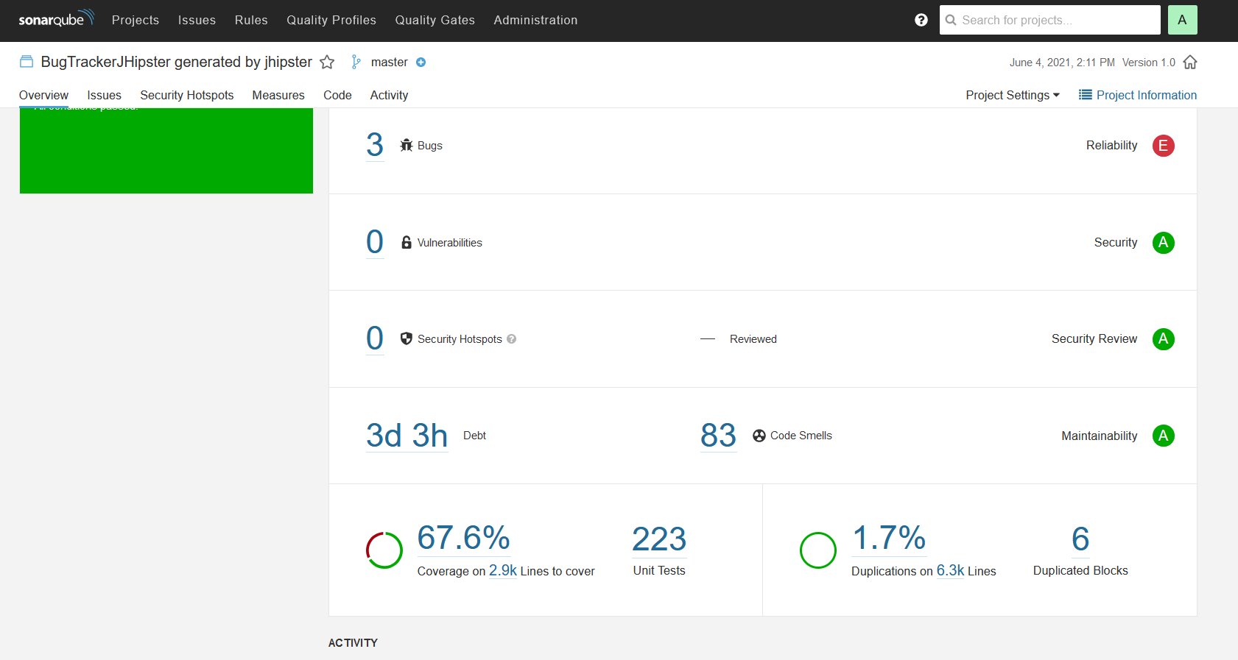
Task: Click the plus icon next to master
Action: pos(421,63)
